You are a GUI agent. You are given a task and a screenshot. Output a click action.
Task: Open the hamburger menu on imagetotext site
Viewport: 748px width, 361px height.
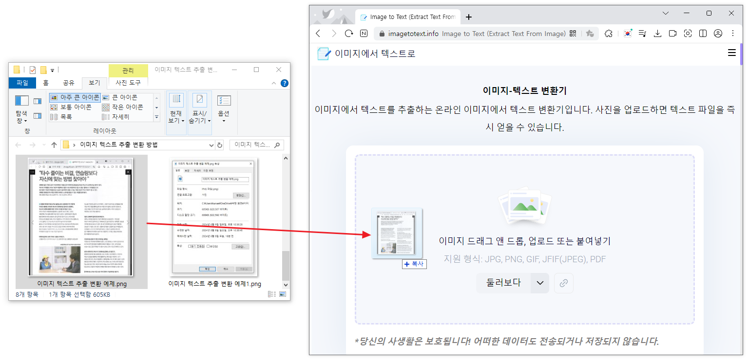[x=731, y=53]
